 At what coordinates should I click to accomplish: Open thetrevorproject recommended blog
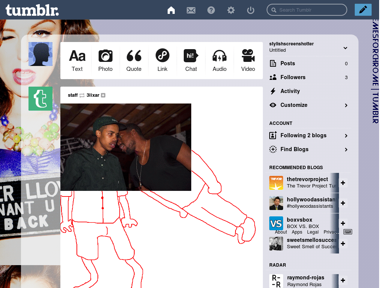pyautogui.click(x=307, y=179)
